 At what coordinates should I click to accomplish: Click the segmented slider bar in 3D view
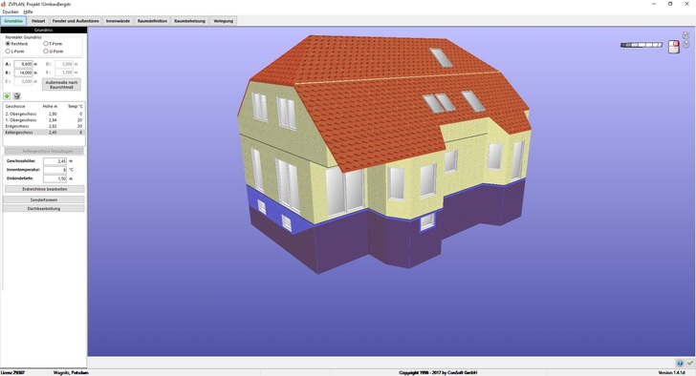642,45
